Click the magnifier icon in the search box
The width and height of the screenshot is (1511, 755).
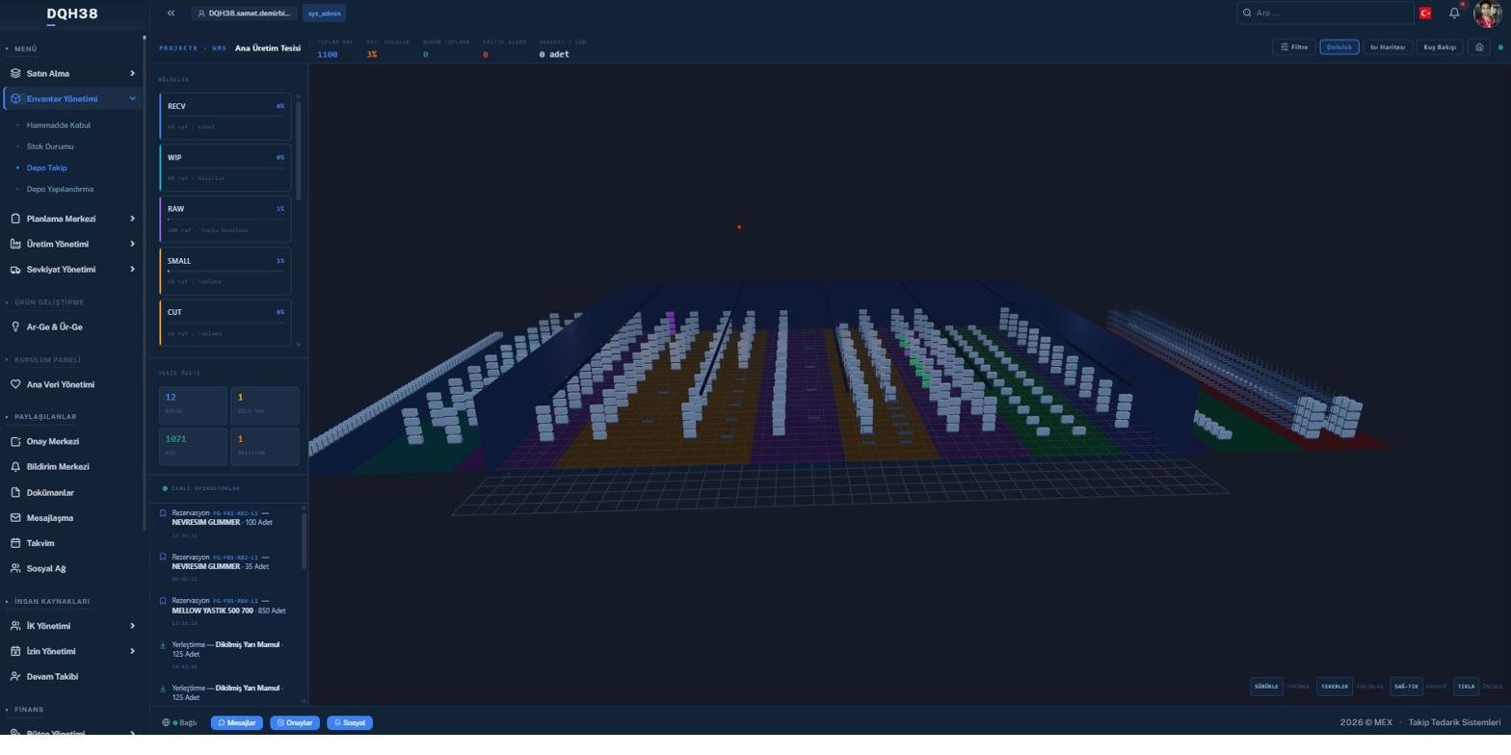[x=1248, y=13]
